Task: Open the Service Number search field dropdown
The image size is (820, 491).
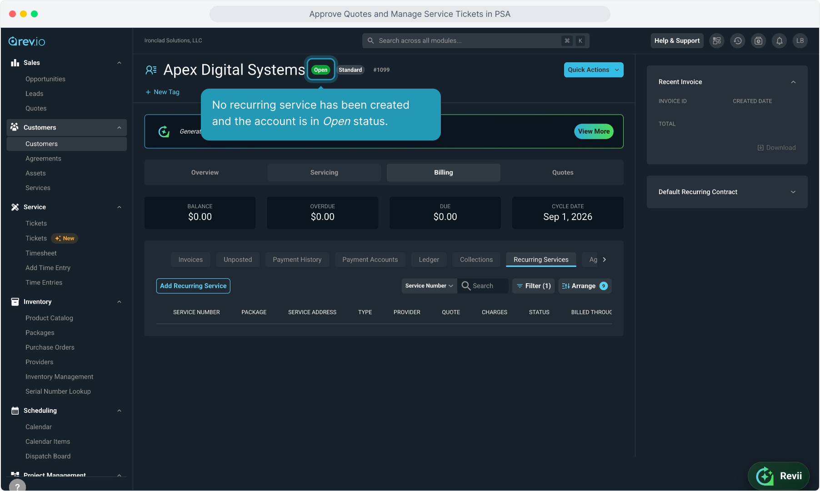Action: (x=429, y=286)
